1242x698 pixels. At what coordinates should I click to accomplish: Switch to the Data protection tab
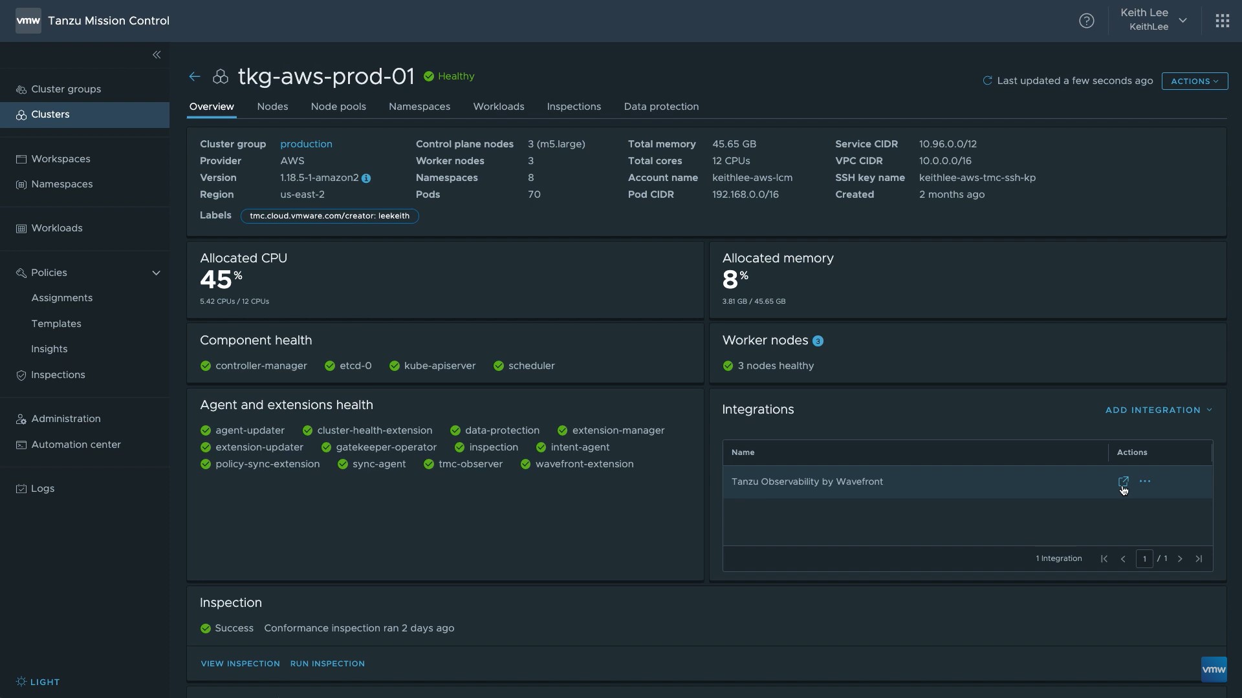coord(661,107)
